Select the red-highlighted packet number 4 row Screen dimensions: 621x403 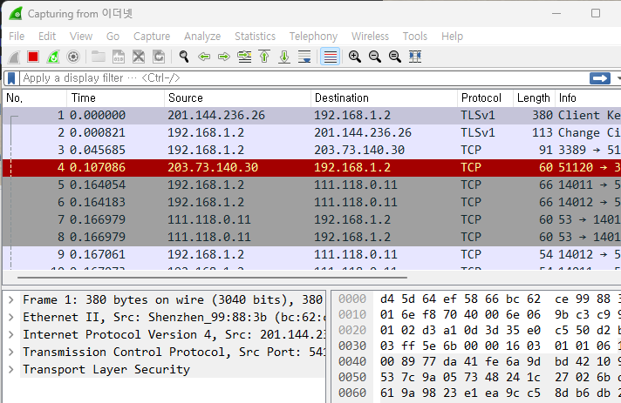coord(262,167)
